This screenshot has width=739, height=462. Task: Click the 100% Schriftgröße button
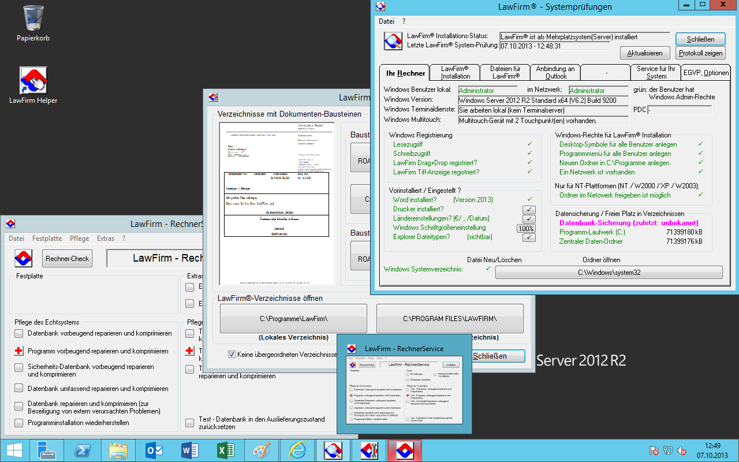[526, 228]
